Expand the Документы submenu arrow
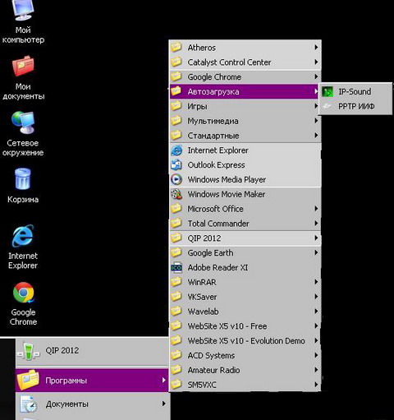 (163, 404)
